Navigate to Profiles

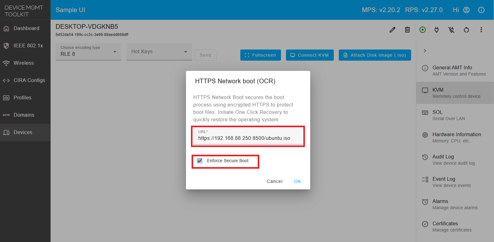[25, 98]
